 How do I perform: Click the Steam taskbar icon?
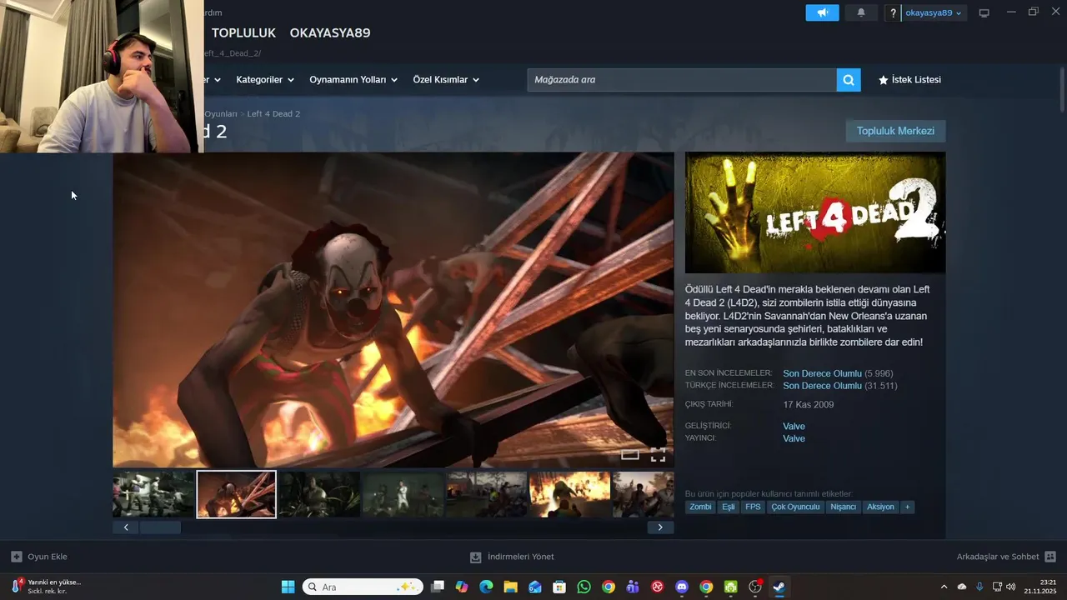(779, 587)
